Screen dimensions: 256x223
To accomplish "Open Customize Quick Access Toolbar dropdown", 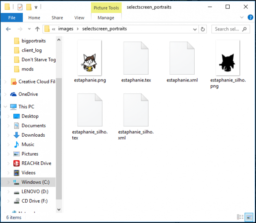I will (x=36, y=7).
